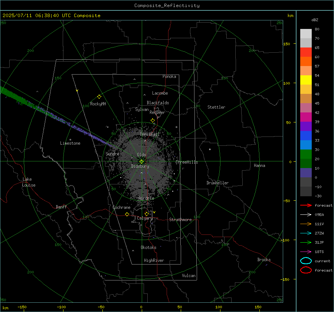Image resolution: width=334 pixels, height=312 pixels.
Task: Click the magenta 18TS arrow in legend
Action: [306, 252]
